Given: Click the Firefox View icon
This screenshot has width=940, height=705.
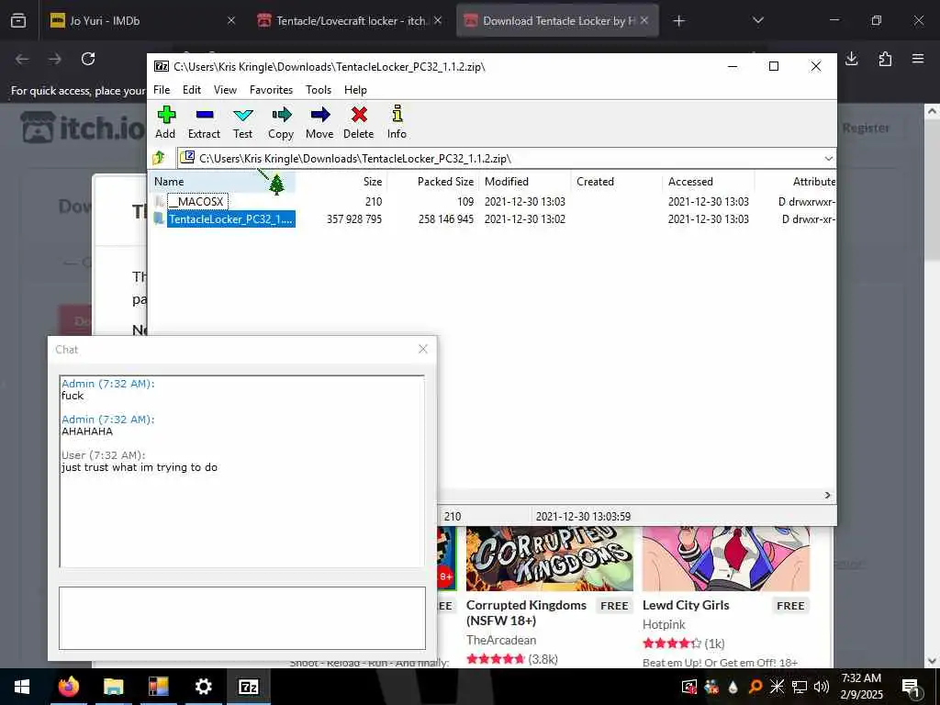Looking at the screenshot, I should tap(18, 21).
